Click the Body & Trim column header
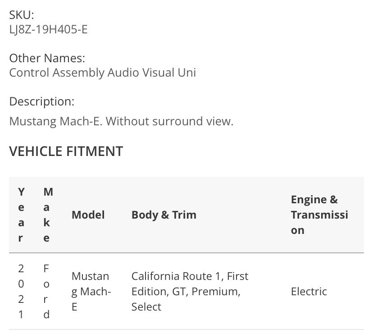Screen dimensions: 373x334 click(164, 215)
